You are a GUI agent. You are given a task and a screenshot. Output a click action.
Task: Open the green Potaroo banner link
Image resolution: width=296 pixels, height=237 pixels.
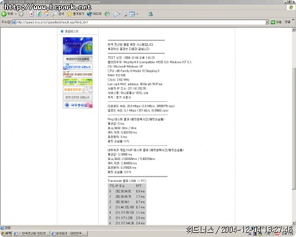click(x=78, y=82)
